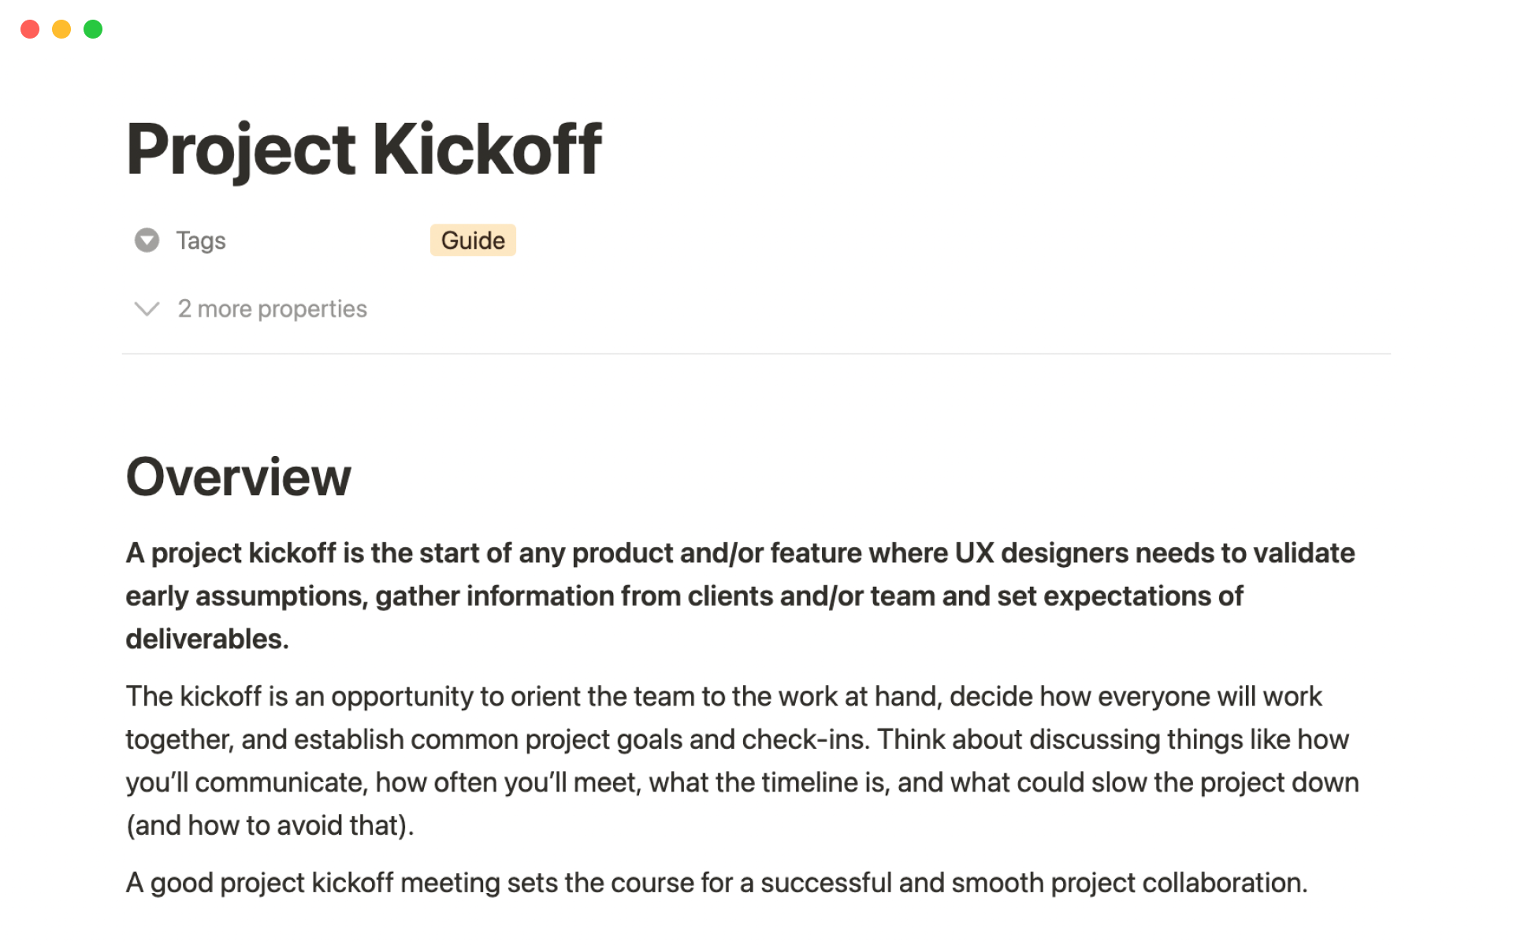Screen dimensions: 1513x945
Task: Minimize the window with yellow button
Action: [x=61, y=29]
